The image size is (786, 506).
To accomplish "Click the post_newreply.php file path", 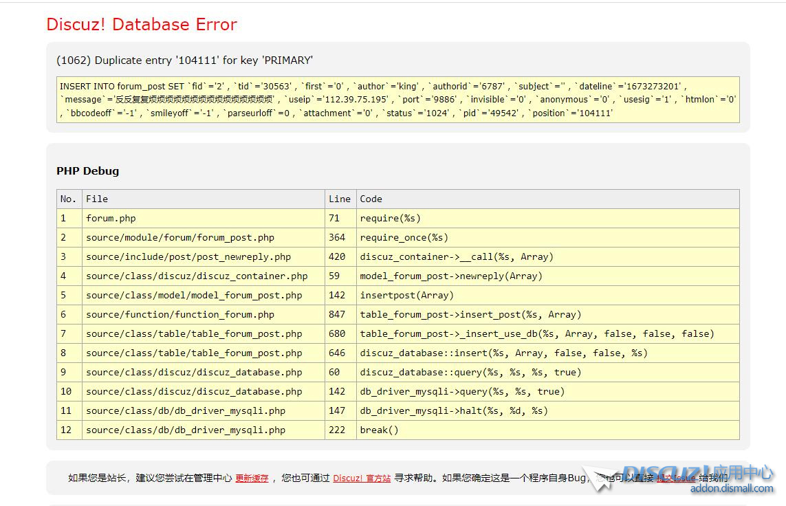I will click(188, 256).
